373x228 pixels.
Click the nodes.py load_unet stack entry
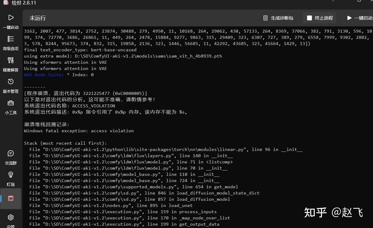[x=111, y=205]
